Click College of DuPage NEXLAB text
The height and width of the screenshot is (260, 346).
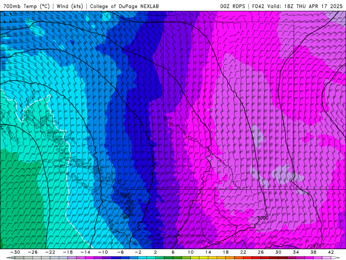[124, 6]
